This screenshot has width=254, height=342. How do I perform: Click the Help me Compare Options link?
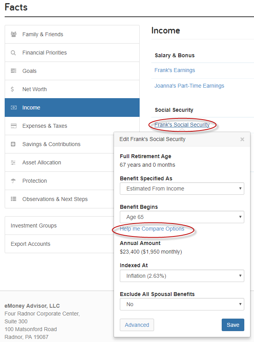(152, 229)
